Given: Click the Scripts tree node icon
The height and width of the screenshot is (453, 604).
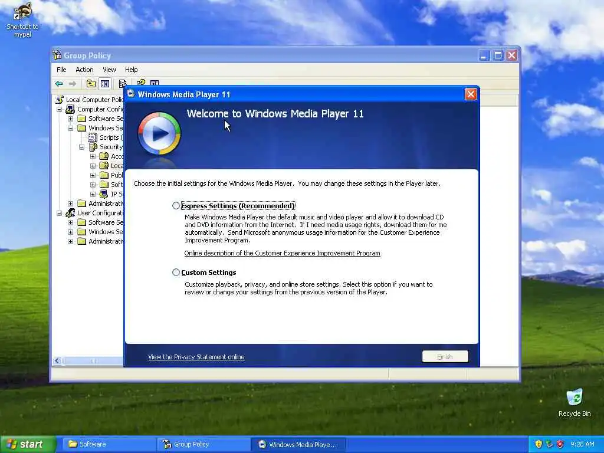Looking at the screenshot, I should [93, 137].
